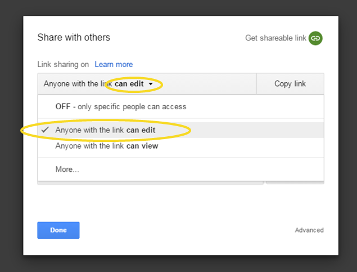Click the "Link sharing on" label

pyautogui.click(x=64, y=65)
